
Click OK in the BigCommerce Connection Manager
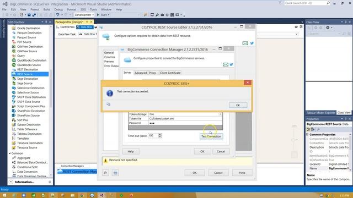click(202, 151)
